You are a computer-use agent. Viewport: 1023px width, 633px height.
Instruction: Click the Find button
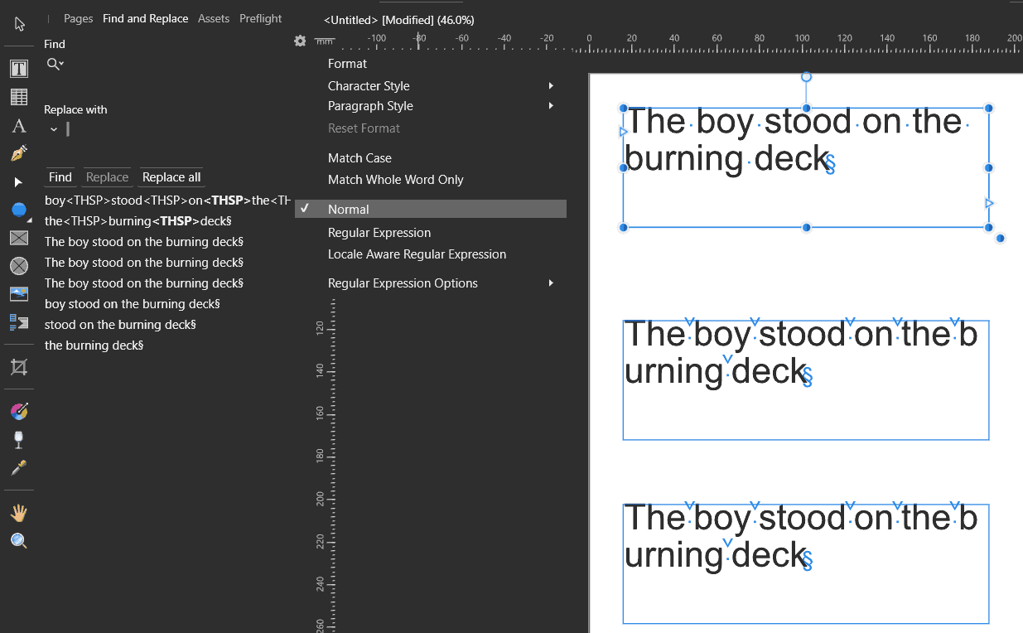60,176
